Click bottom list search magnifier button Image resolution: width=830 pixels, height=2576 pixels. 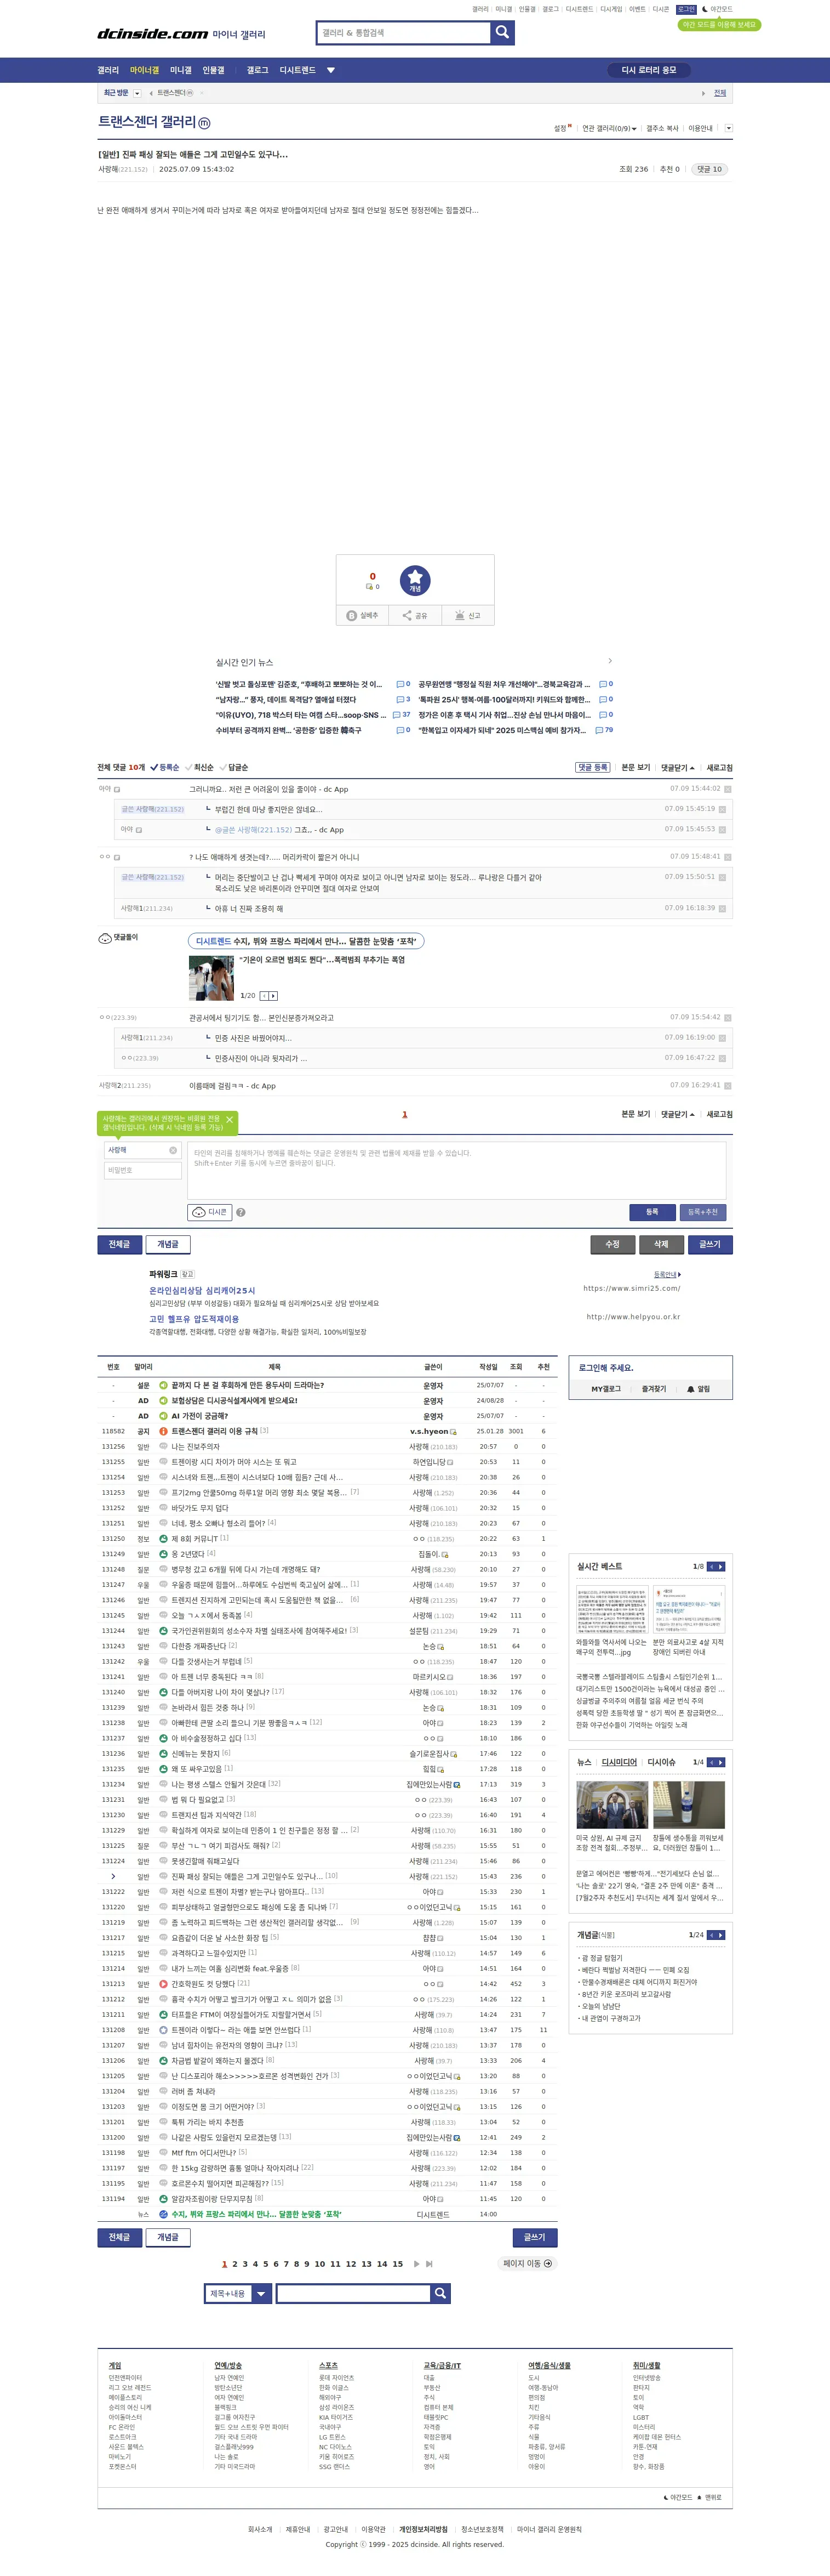tap(440, 2293)
